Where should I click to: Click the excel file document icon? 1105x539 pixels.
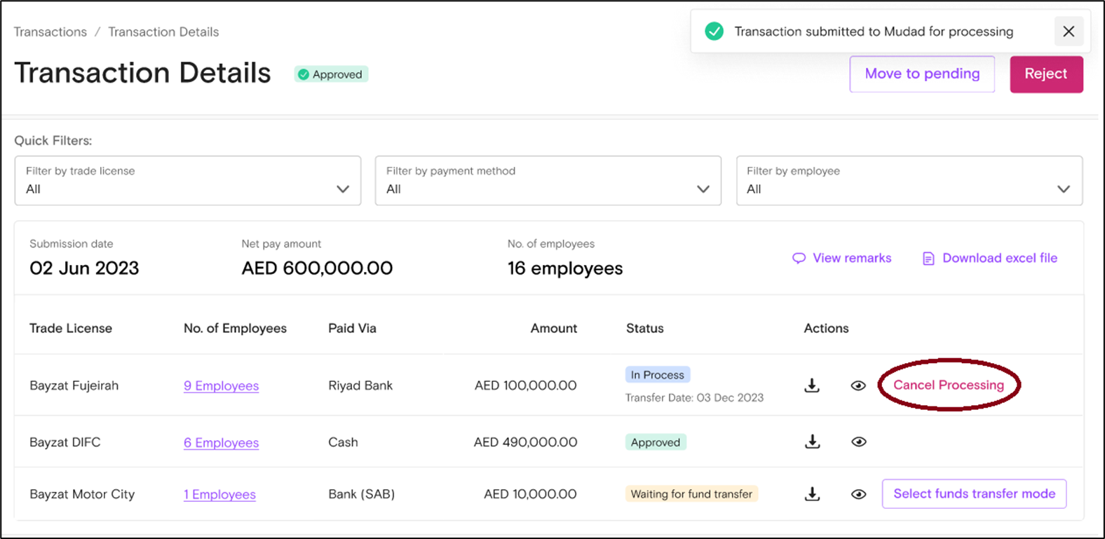[x=928, y=259]
